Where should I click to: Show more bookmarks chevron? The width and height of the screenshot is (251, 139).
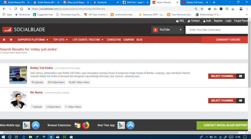(247, 14)
